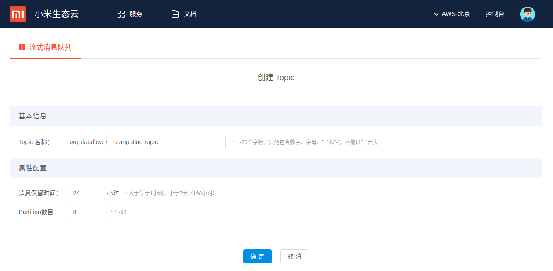This screenshot has height=271, width=553.
Task: Go to 控制台 console link
Action: click(x=495, y=14)
